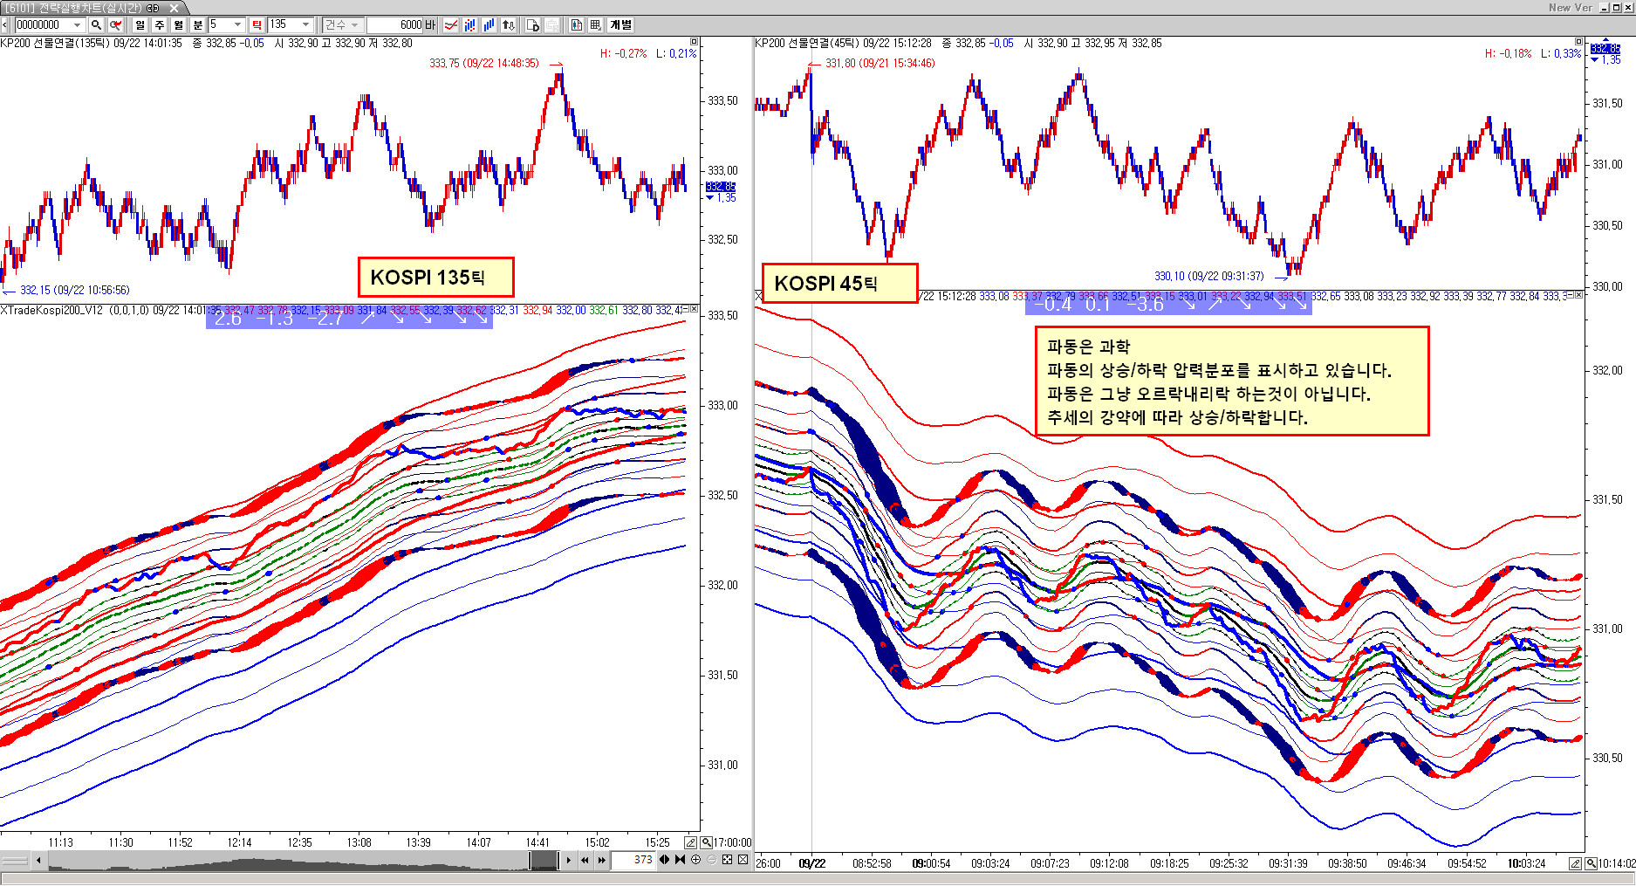Viewport: 1636px width, 886px height.
Task: Click the KP200 선물연결(45틱) chart title
Action: pos(807,43)
